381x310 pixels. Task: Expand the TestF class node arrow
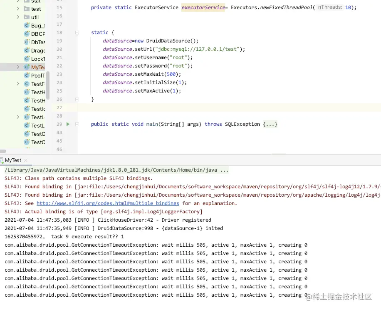pos(18,84)
